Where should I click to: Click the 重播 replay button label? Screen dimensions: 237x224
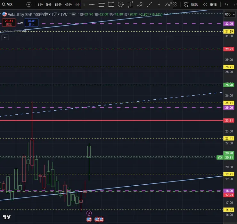[213, 5]
